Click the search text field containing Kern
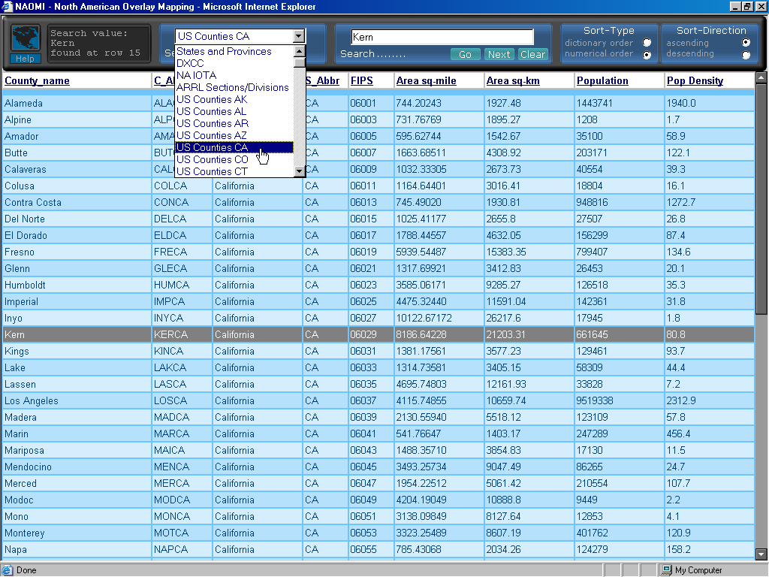Image resolution: width=769 pixels, height=577 pixels. click(442, 37)
